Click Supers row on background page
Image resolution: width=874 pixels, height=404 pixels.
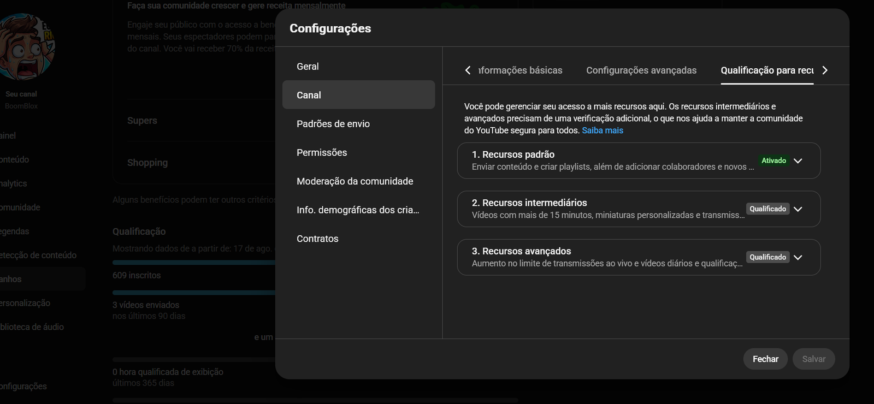[x=142, y=121]
